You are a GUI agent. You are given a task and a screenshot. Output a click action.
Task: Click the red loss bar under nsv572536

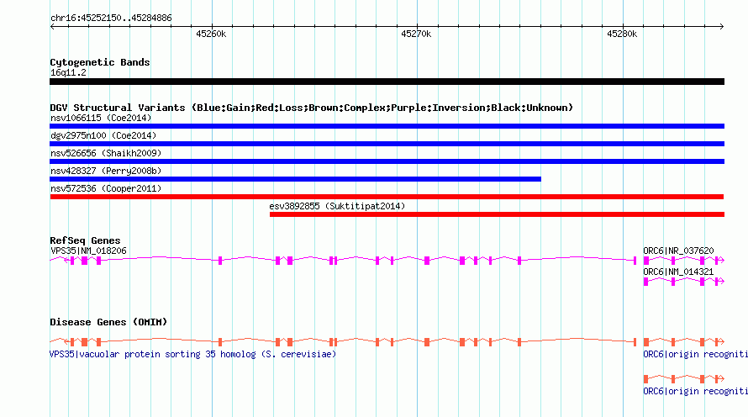tap(387, 197)
